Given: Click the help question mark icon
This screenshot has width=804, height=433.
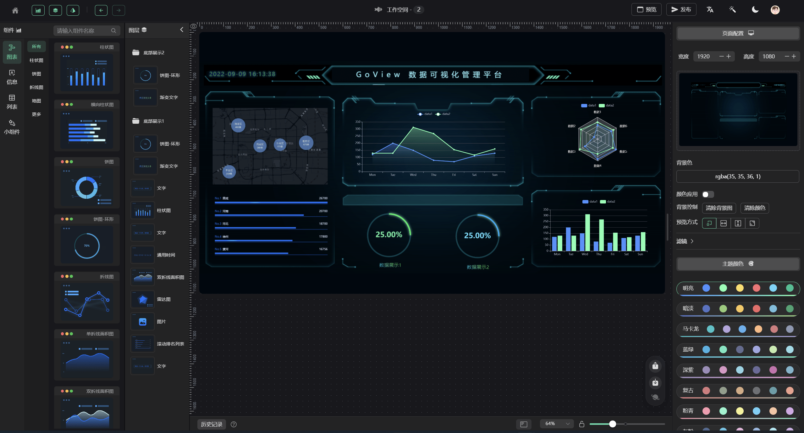Looking at the screenshot, I should click(x=234, y=424).
